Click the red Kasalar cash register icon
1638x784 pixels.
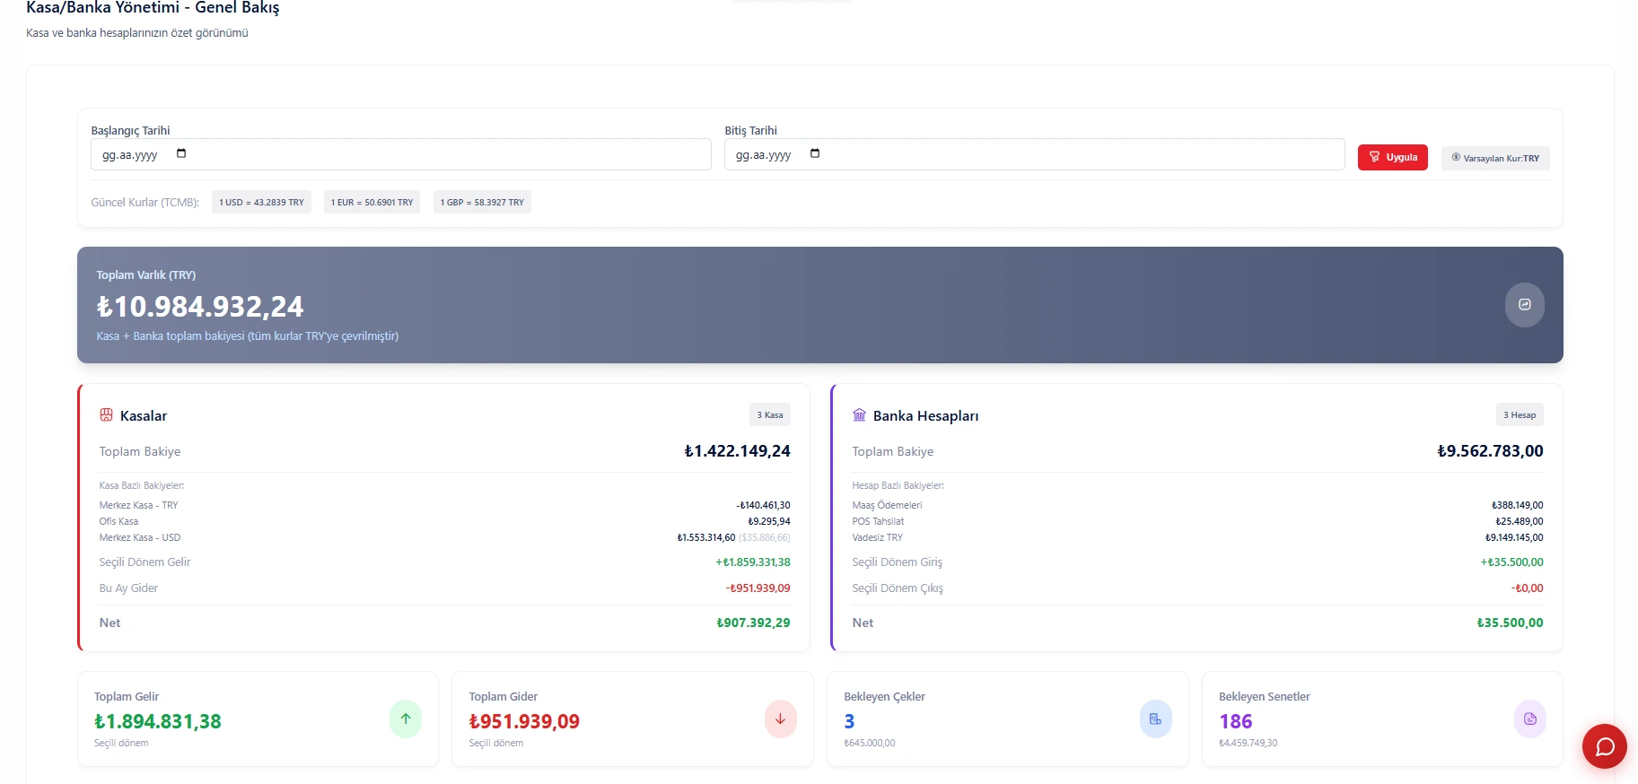click(106, 415)
